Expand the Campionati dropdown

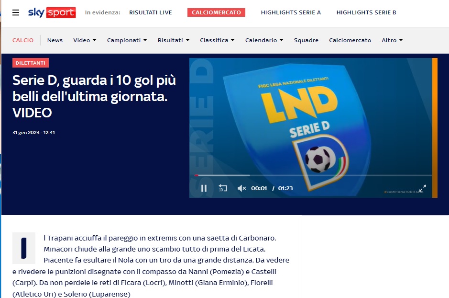127,40
